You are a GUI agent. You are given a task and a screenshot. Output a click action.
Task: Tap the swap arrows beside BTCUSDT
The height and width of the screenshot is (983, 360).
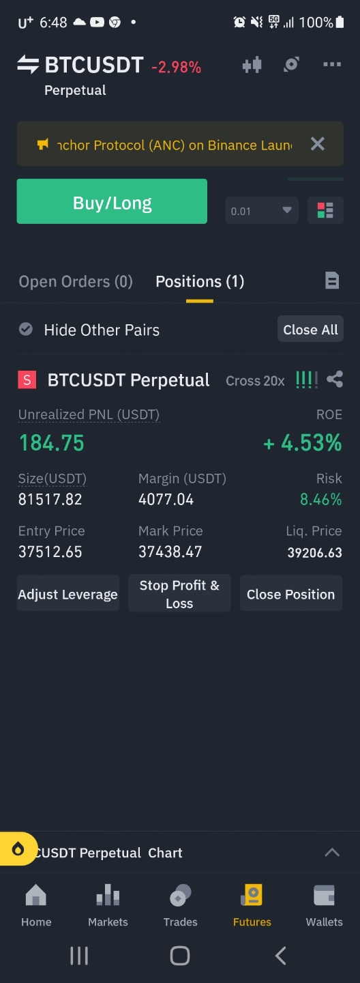pyautogui.click(x=28, y=65)
